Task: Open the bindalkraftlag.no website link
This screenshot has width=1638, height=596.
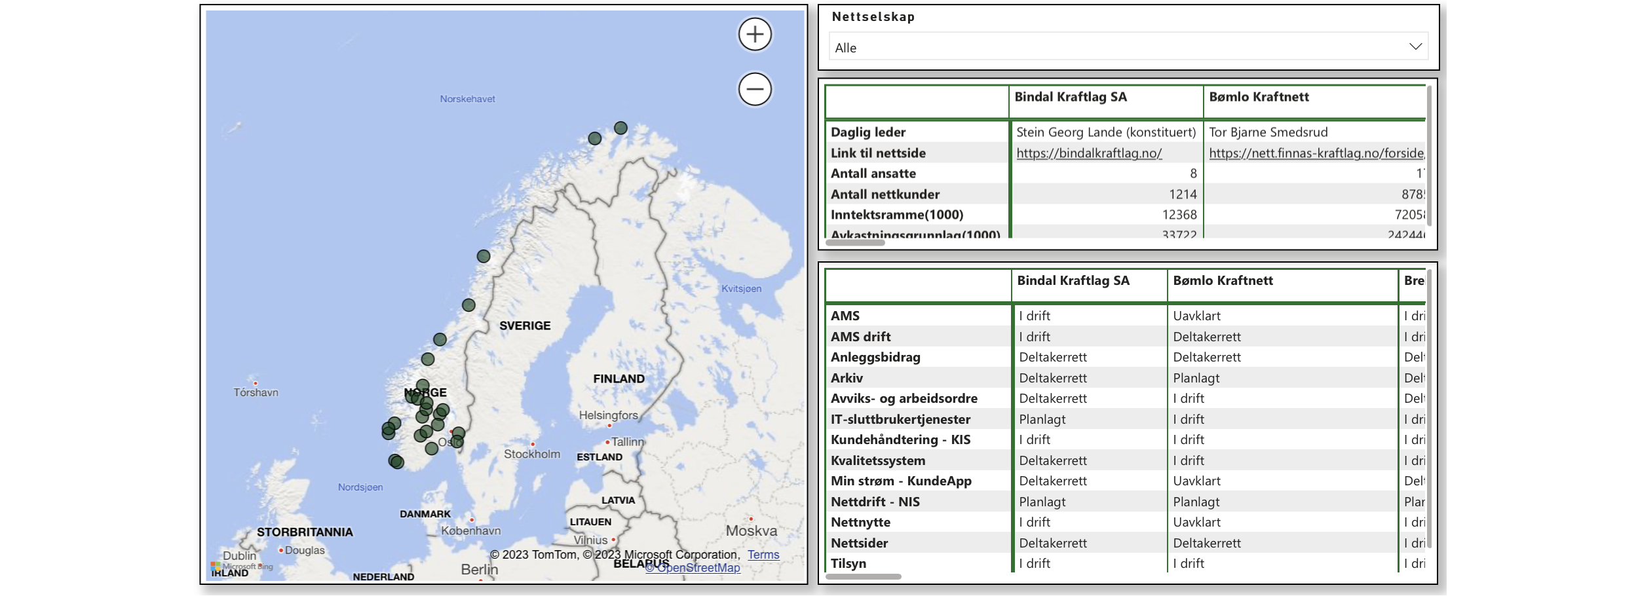Action: (1089, 153)
